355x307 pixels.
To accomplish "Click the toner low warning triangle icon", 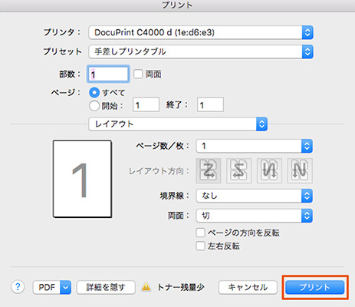I will click(146, 287).
